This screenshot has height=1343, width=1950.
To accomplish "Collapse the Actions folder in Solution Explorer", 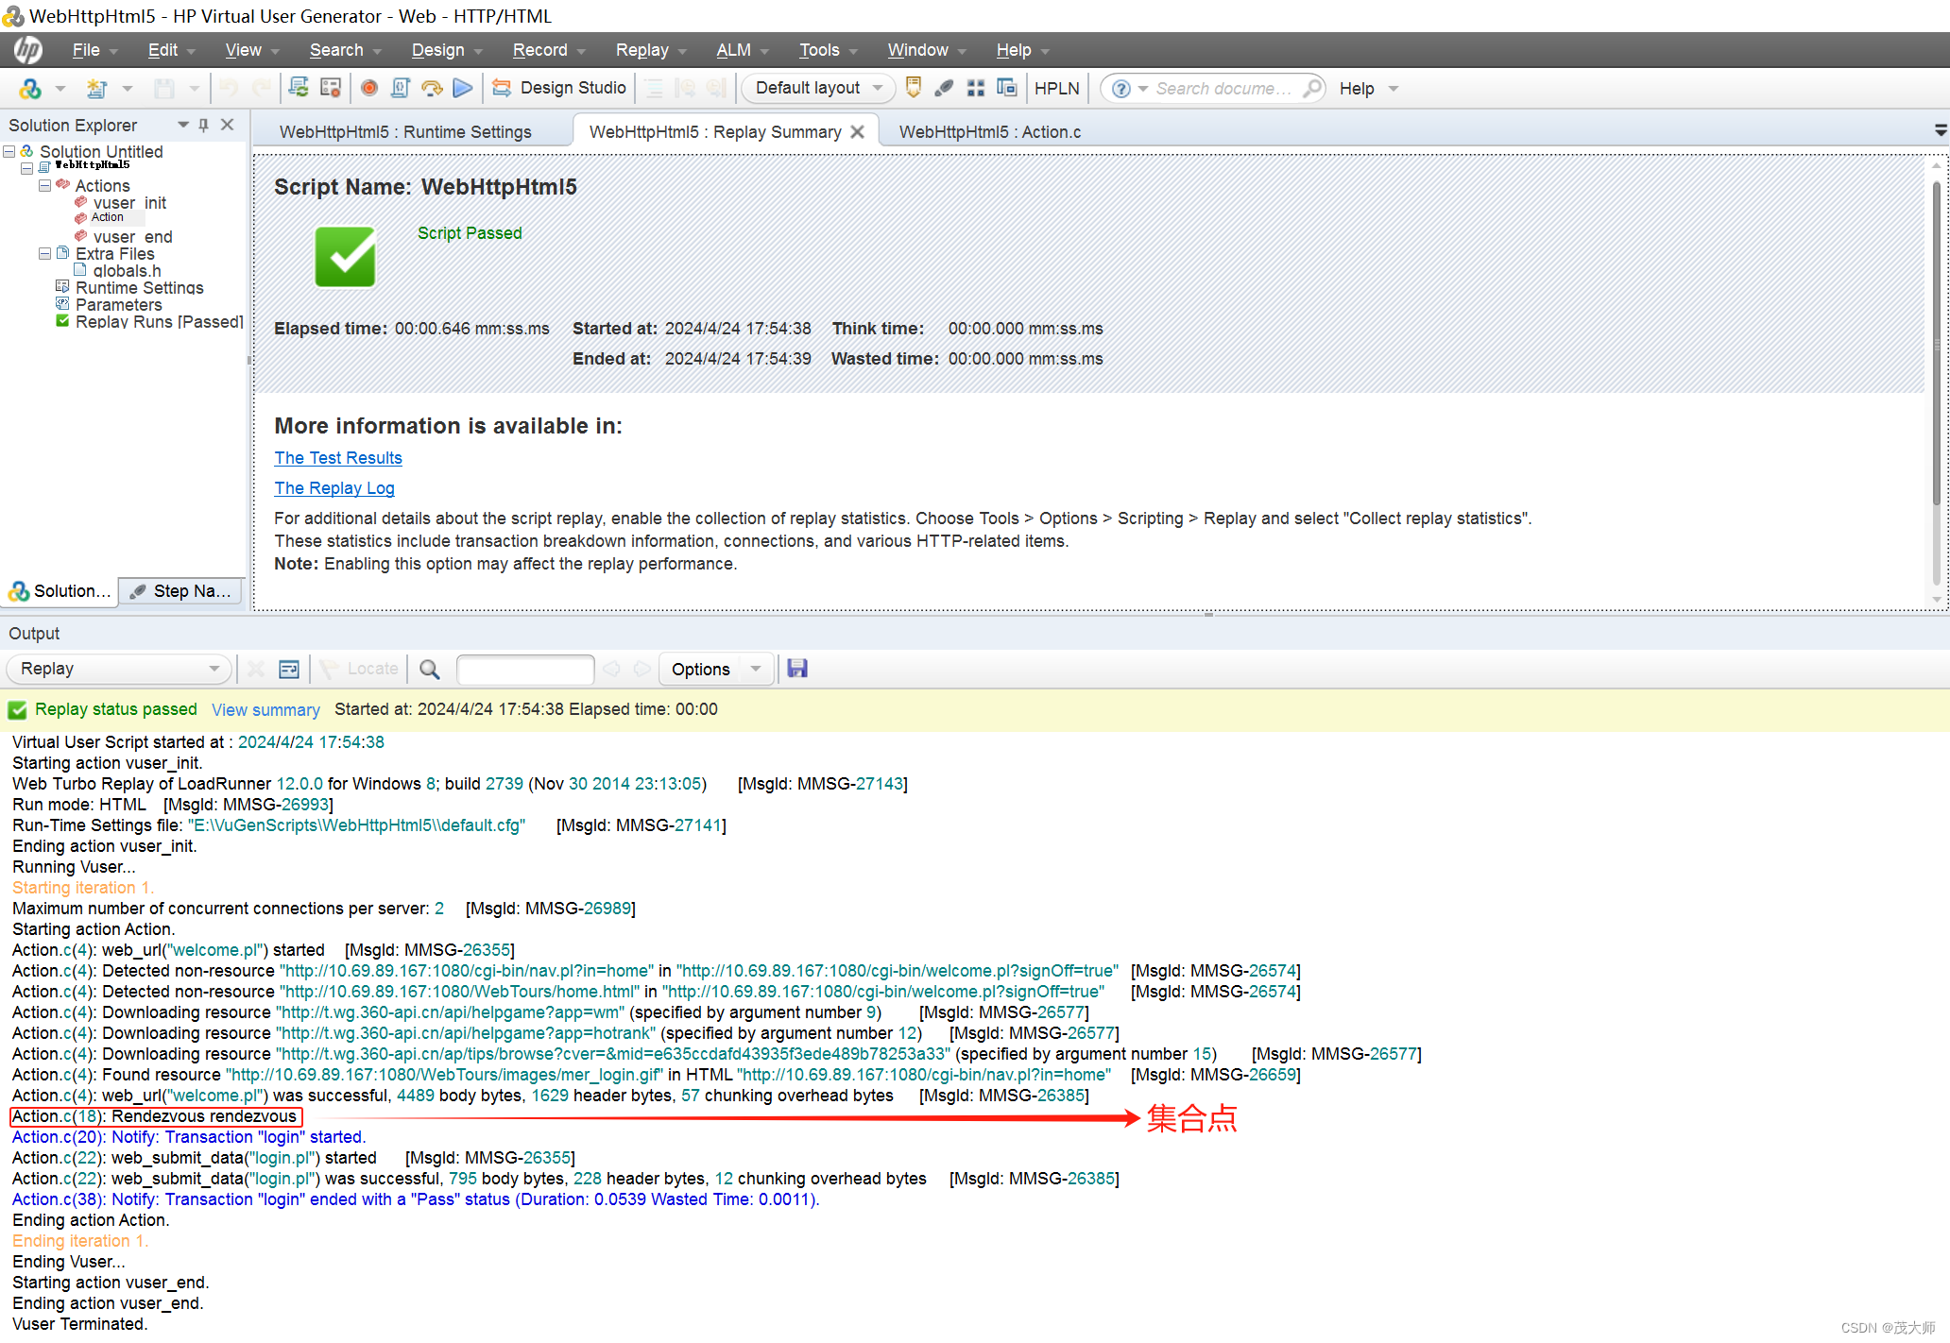I will click(44, 186).
